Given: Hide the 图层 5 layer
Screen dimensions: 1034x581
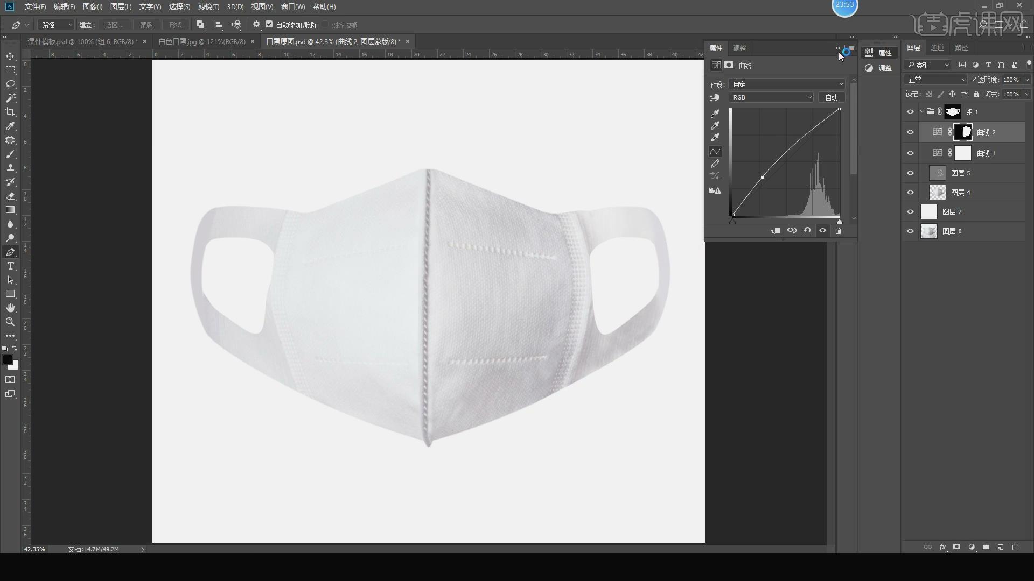Looking at the screenshot, I should (x=911, y=173).
